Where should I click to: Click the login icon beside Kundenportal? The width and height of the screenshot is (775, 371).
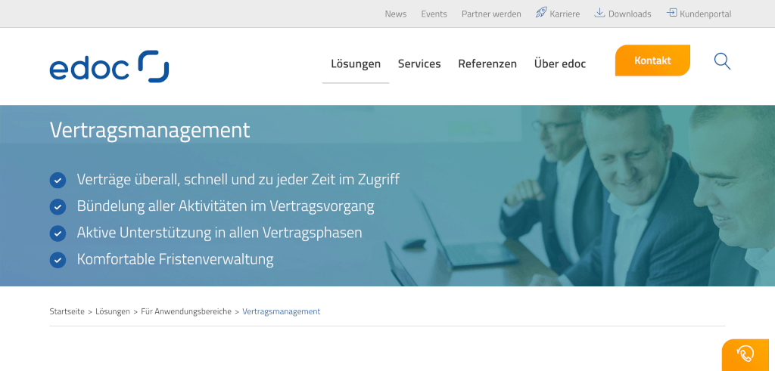(x=672, y=13)
